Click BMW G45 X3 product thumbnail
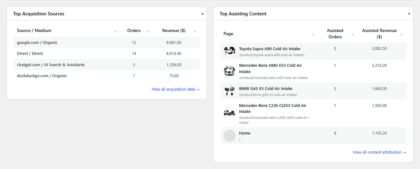Viewport: 420px width, 169px height. click(x=229, y=91)
